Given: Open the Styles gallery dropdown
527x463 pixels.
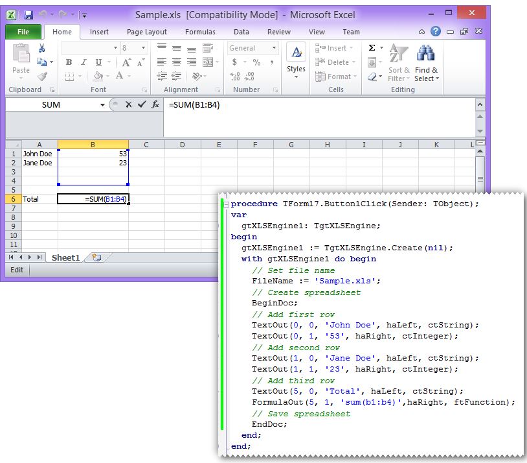Looking at the screenshot, I should pos(296,77).
